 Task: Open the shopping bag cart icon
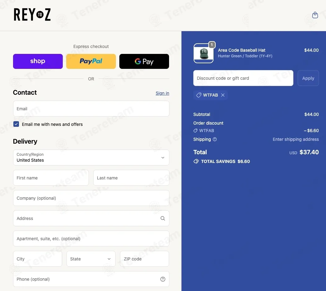tap(315, 15)
